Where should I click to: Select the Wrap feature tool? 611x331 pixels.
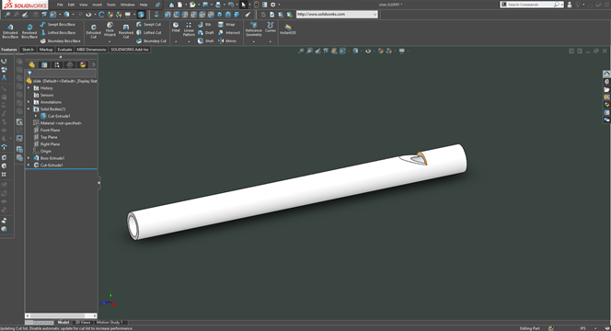click(x=226, y=24)
